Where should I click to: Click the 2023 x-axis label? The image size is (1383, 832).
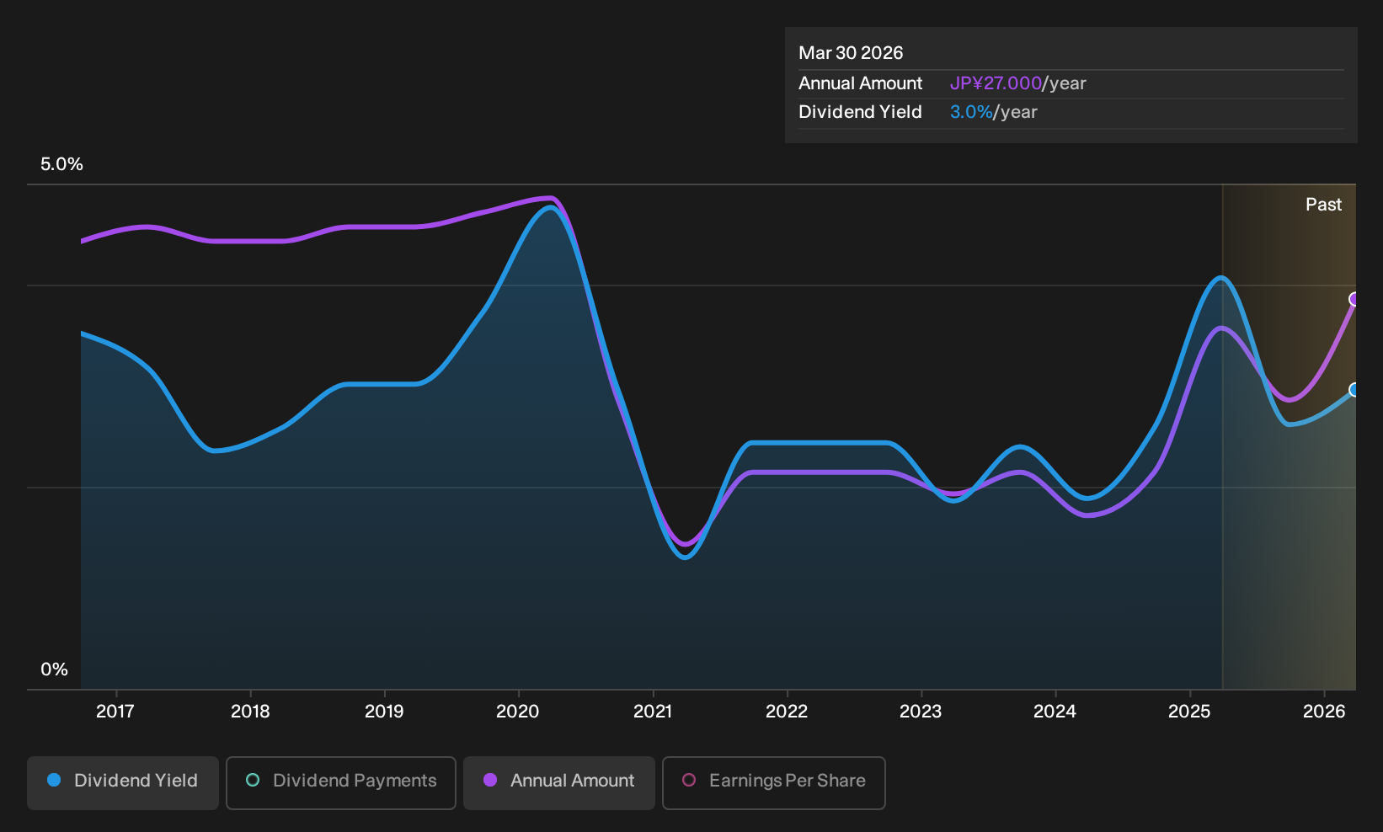coord(921,712)
